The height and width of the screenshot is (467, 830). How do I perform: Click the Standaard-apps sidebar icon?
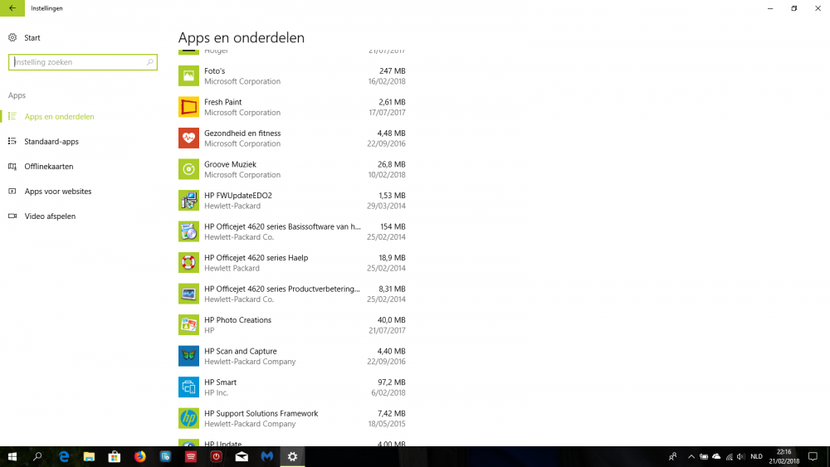point(12,141)
